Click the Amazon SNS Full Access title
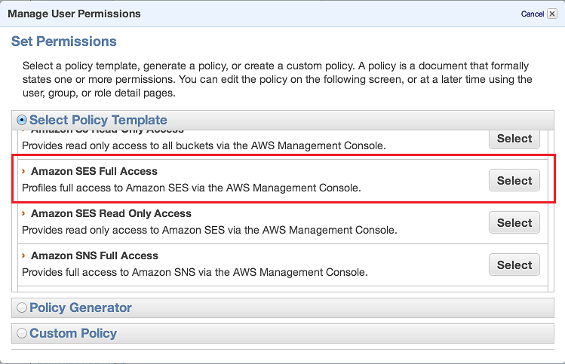 pyautogui.click(x=95, y=255)
